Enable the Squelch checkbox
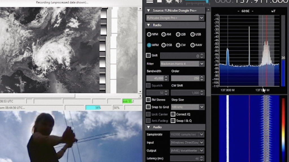 click(x=148, y=85)
